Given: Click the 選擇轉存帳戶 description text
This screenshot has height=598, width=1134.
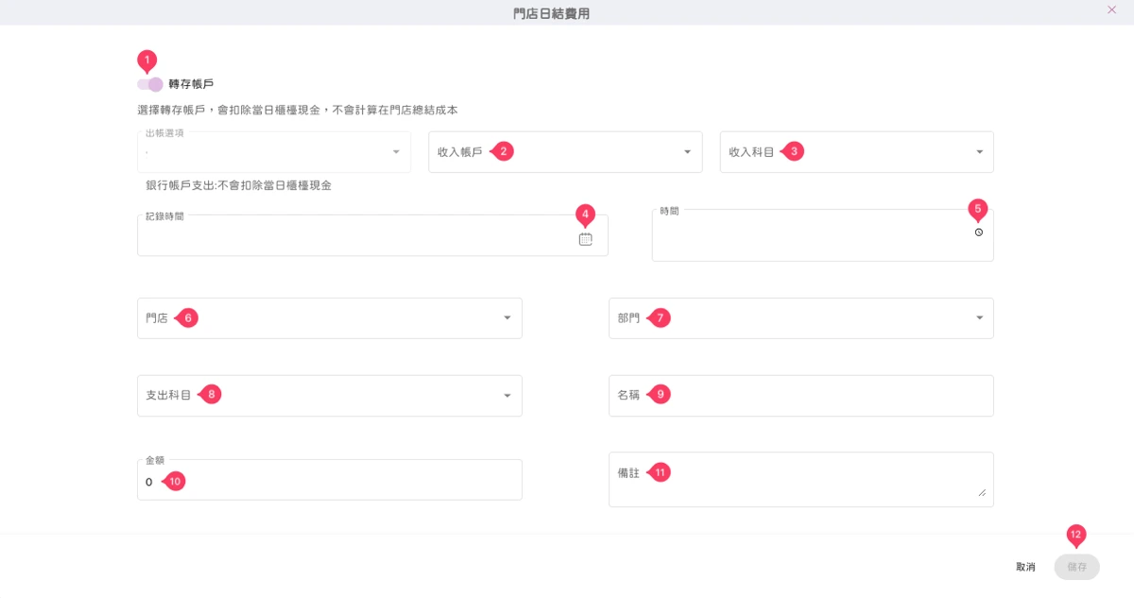Looking at the screenshot, I should [298, 111].
